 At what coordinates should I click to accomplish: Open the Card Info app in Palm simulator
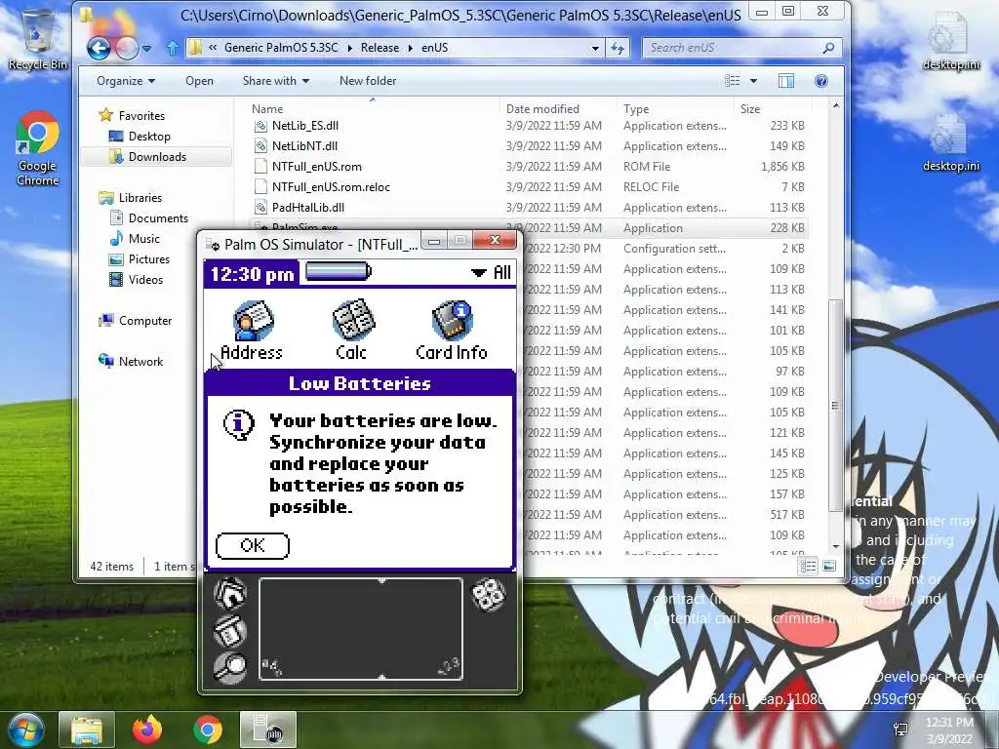click(x=452, y=331)
